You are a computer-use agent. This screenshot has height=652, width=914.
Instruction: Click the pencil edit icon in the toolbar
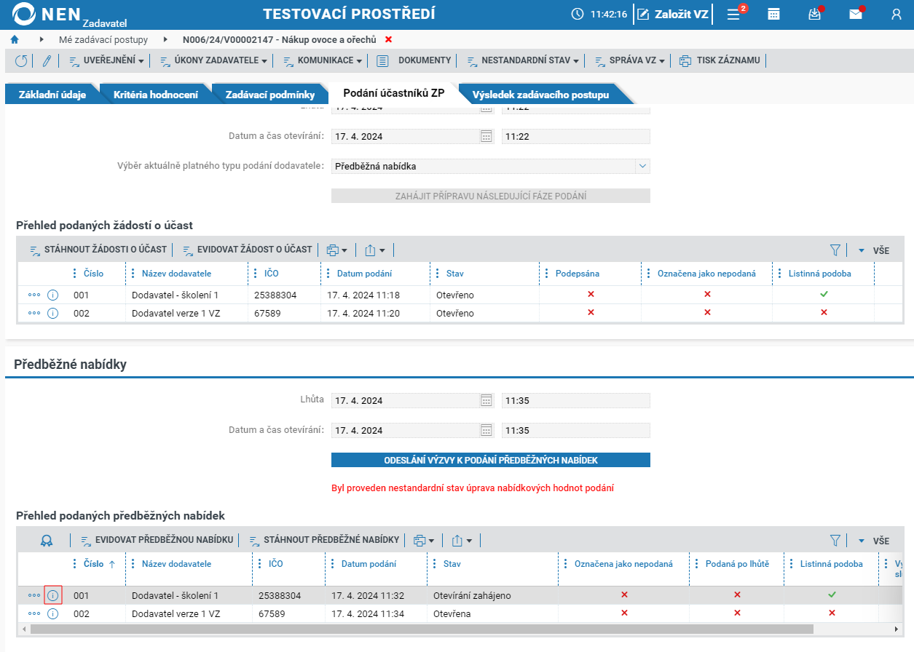tap(46, 60)
